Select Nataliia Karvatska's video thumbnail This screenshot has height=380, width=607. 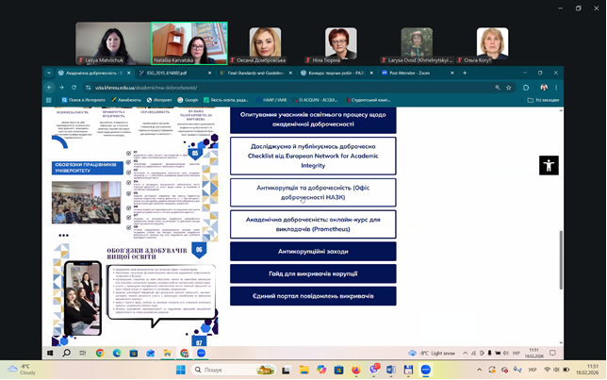[189, 42]
